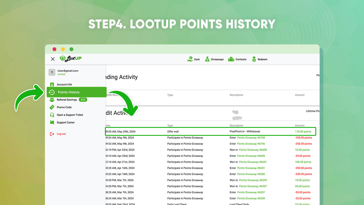The width and height of the screenshot is (364, 205).
Task: Select the Earn money-in-hand icon
Action: [191, 59]
